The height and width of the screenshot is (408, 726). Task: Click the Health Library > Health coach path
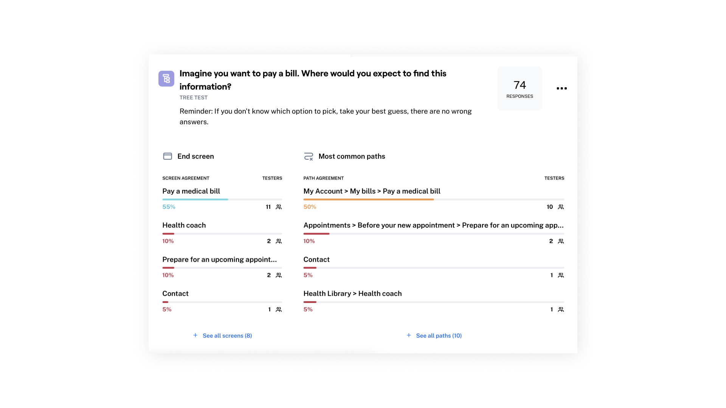pyautogui.click(x=352, y=294)
